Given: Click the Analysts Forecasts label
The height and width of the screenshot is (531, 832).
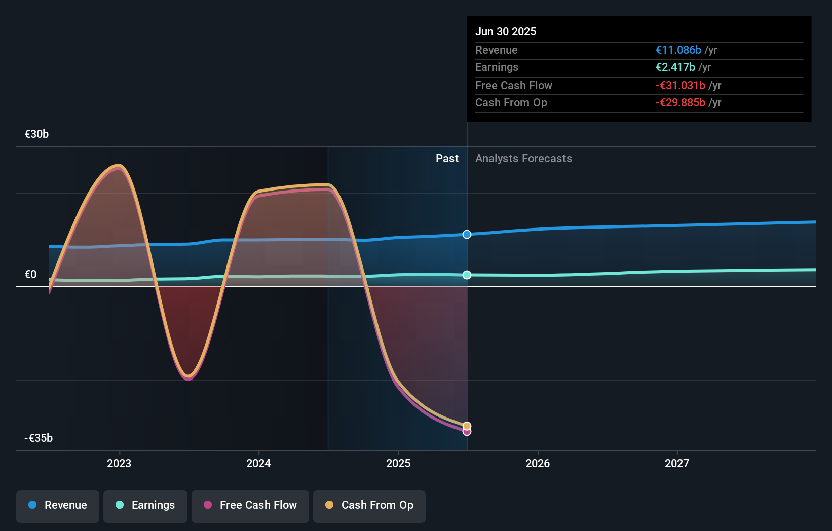Looking at the screenshot, I should point(523,159).
